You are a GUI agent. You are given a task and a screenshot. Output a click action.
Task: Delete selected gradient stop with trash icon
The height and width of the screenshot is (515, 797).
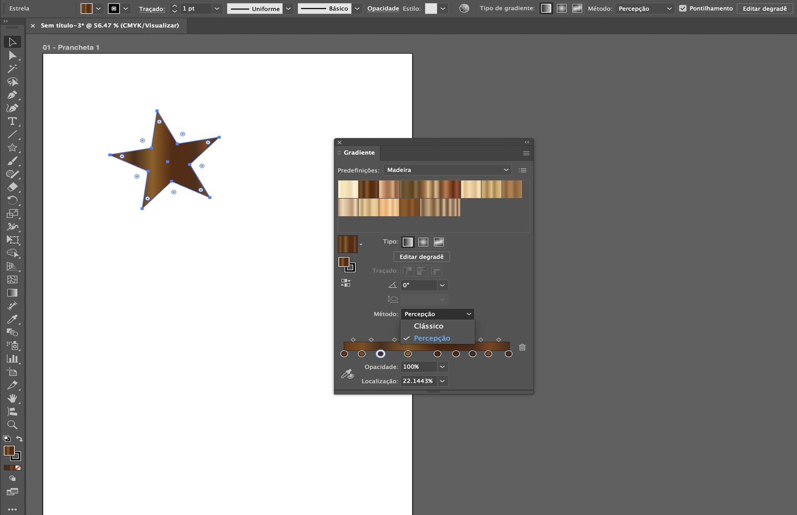pyautogui.click(x=522, y=347)
